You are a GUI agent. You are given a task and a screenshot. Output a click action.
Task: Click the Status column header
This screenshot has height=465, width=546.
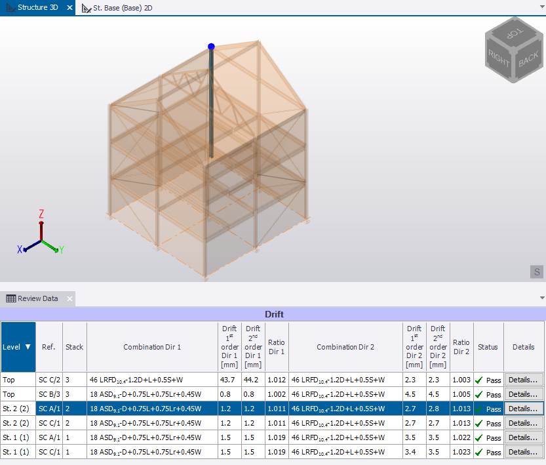pos(488,347)
